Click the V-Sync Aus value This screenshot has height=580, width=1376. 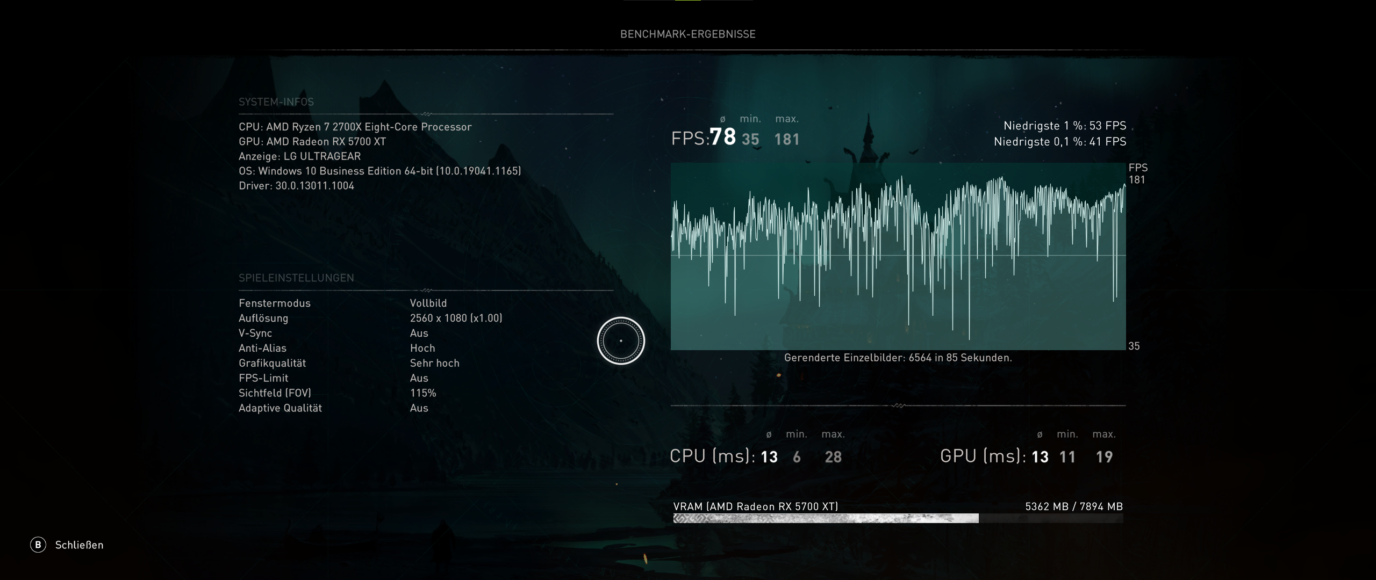(419, 334)
